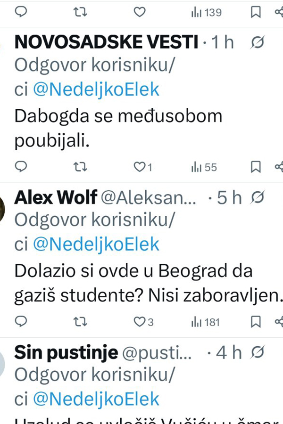Toggle bookmark on the 55-view tweet

256,167
